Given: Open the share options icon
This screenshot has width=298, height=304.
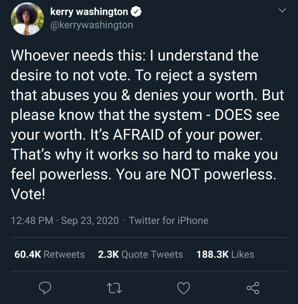Looking at the screenshot, I should pyautogui.click(x=253, y=287).
